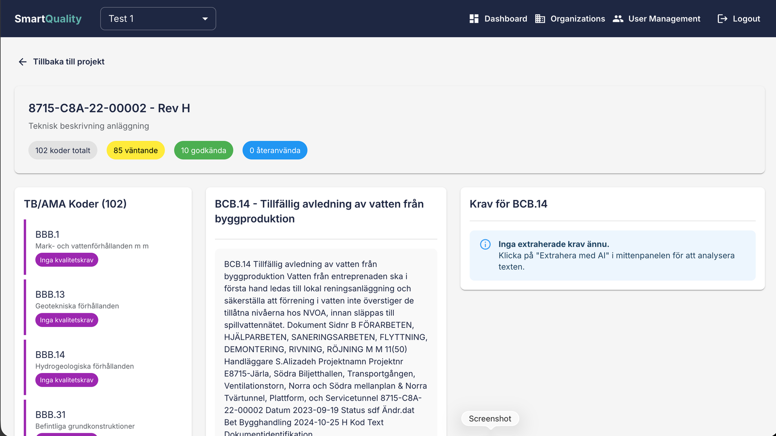Select the 102 koder totalt chip
Image resolution: width=776 pixels, height=436 pixels.
[63, 150]
